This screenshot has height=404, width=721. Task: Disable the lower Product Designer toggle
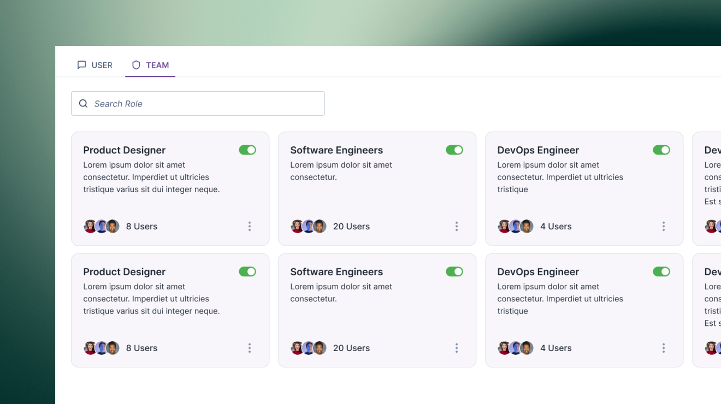247,271
